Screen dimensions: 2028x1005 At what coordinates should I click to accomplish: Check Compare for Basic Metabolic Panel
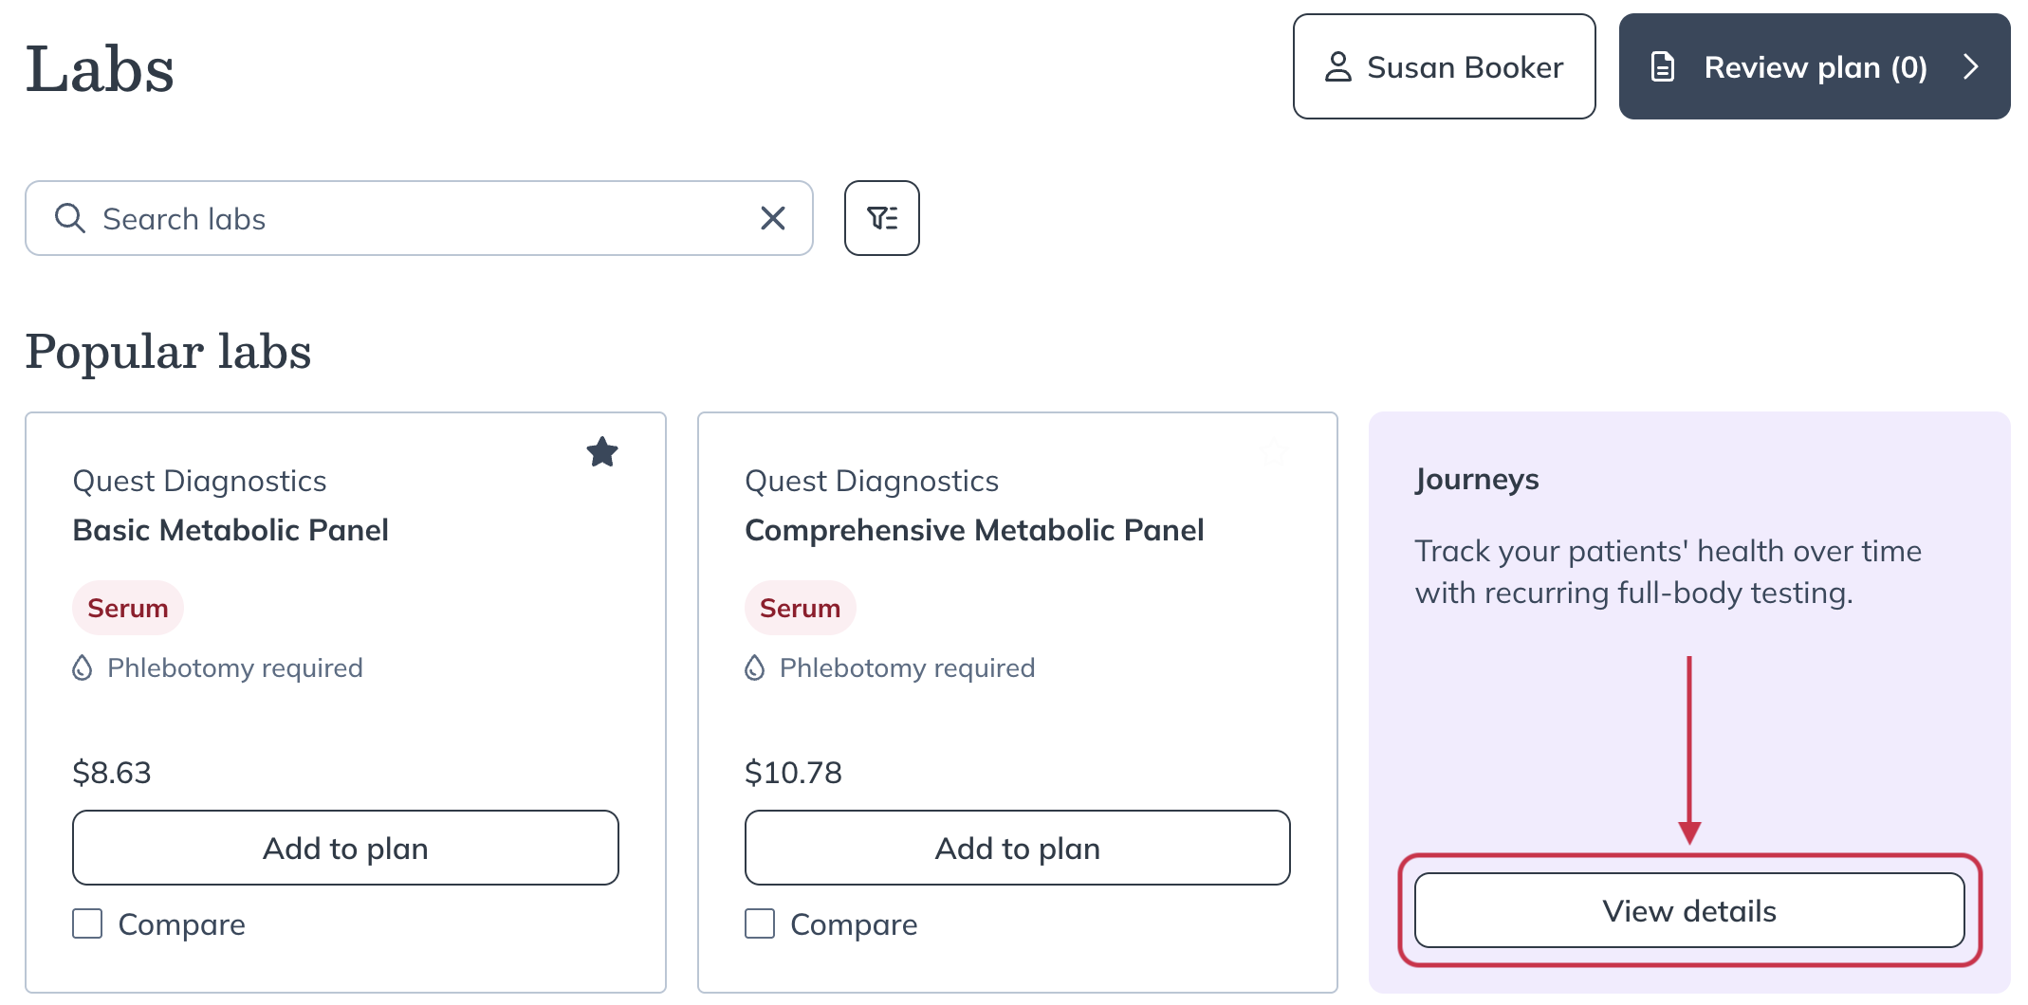click(87, 923)
